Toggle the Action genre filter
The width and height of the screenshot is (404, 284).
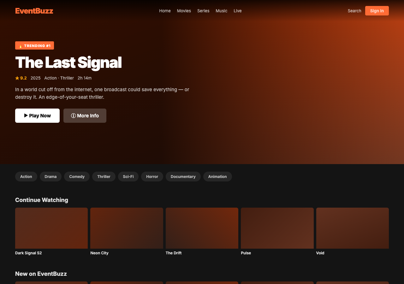point(26,176)
